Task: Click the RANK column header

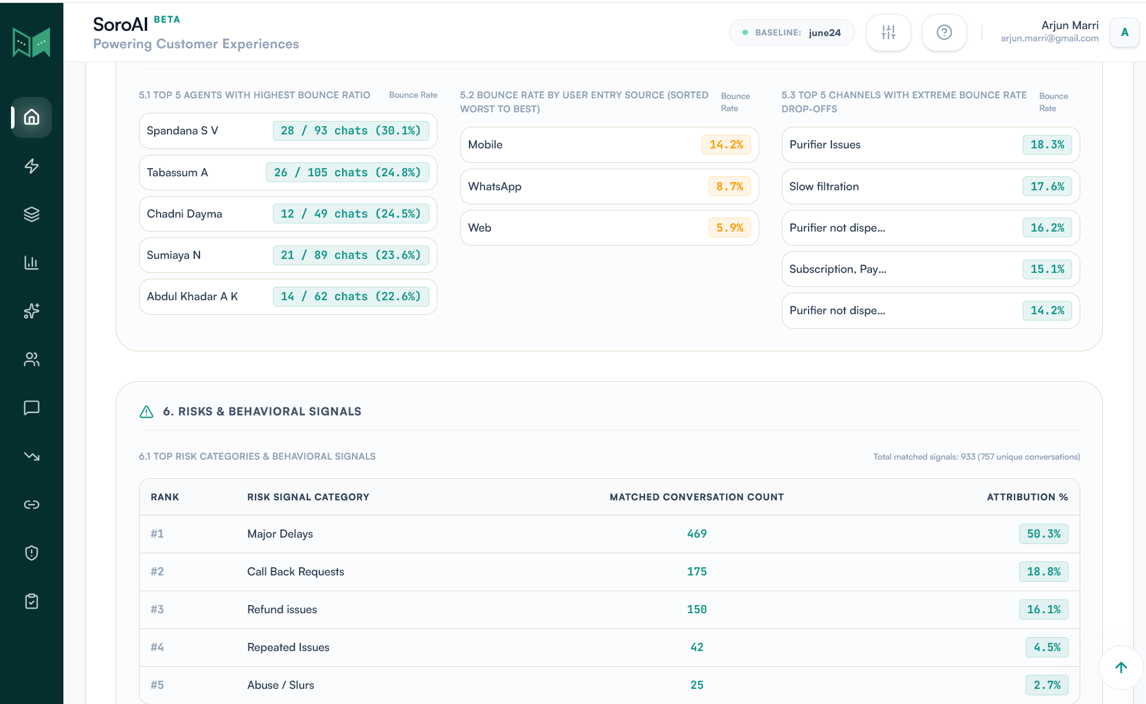Action: 165,497
